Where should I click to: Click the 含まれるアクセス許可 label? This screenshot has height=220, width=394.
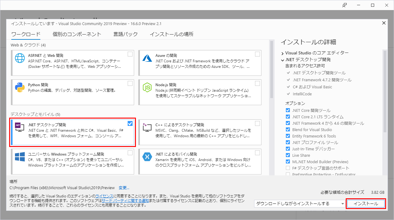[305, 66]
